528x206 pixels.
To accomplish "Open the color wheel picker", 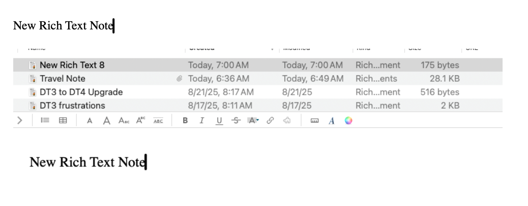I will tap(348, 121).
